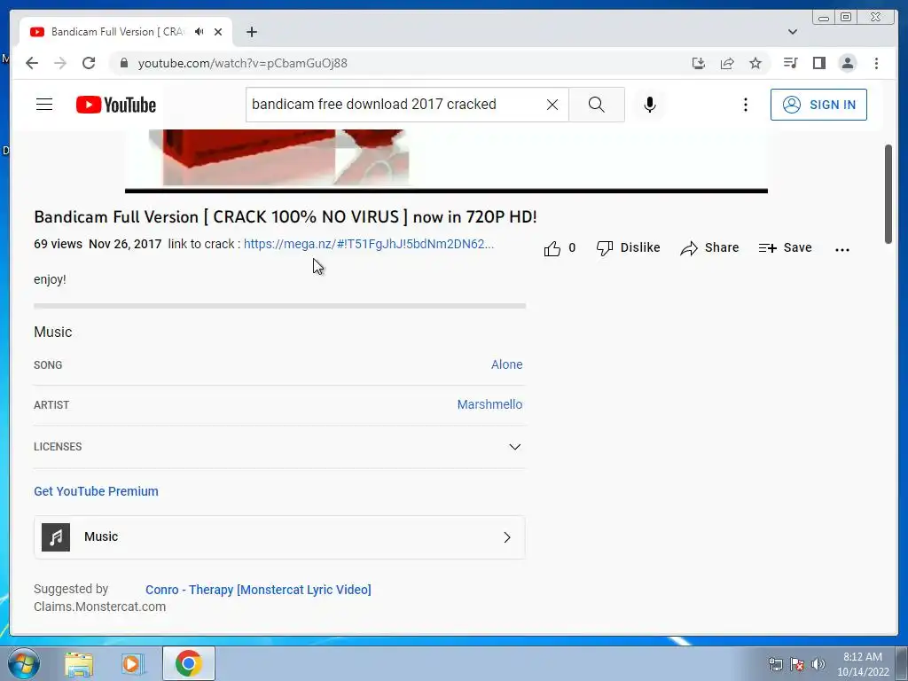The height and width of the screenshot is (681, 908).
Task: Open a new tab with plus button
Action: (x=251, y=32)
